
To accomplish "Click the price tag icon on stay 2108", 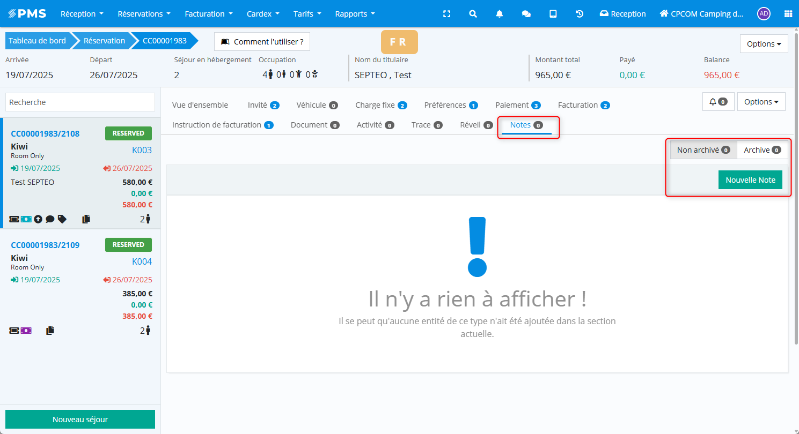I will (62, 219).
